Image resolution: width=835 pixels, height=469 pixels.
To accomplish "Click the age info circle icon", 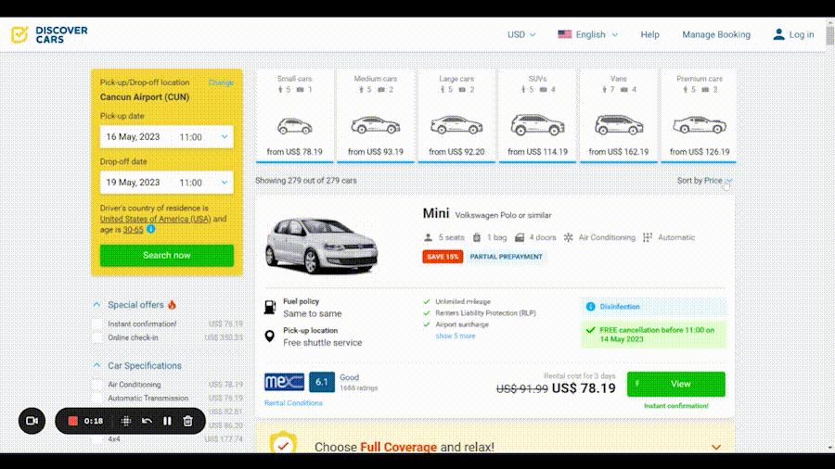I will pos(151,229).
